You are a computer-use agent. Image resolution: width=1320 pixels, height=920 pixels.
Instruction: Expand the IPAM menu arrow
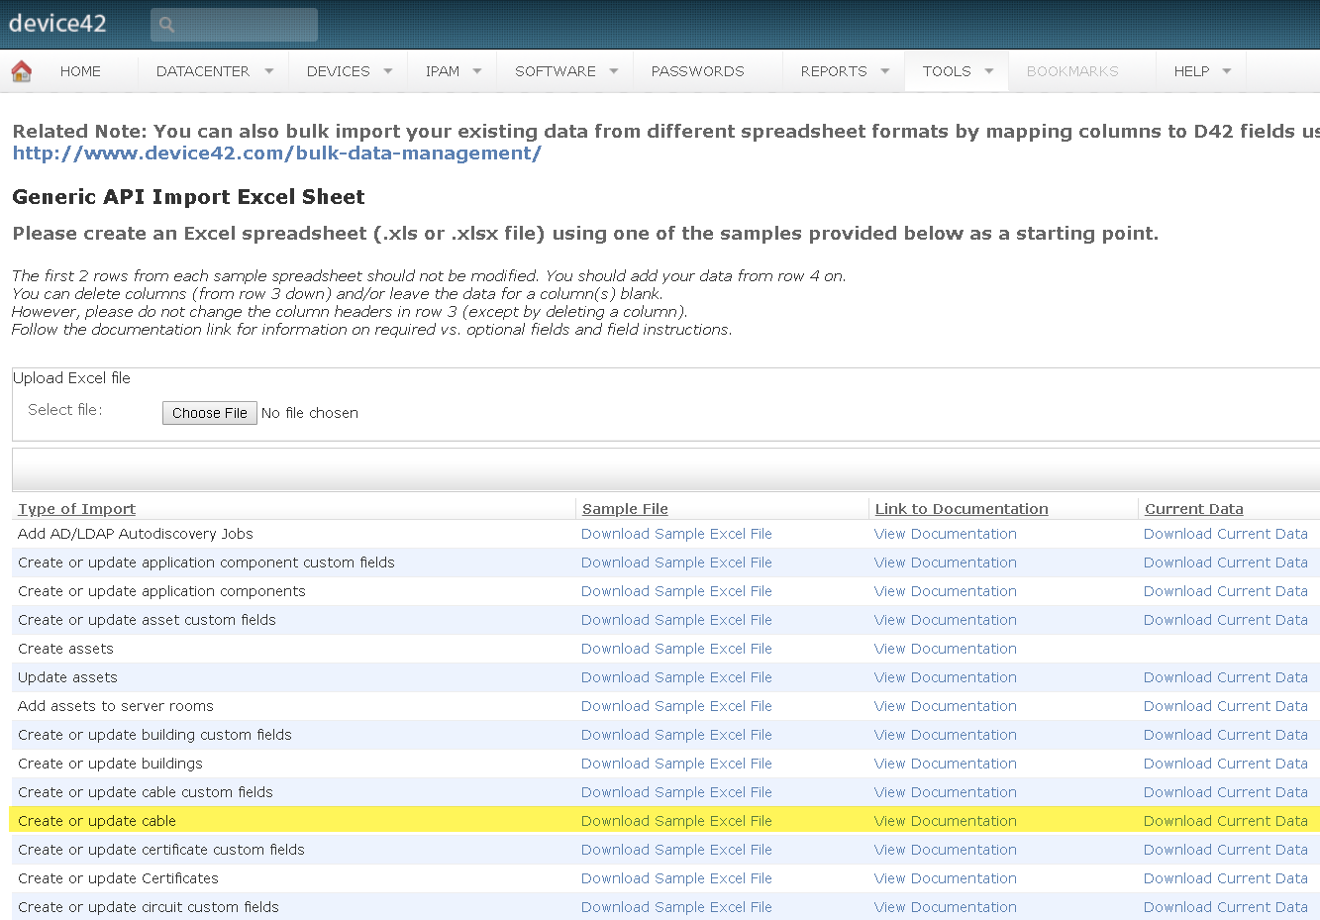coord(476,71)
